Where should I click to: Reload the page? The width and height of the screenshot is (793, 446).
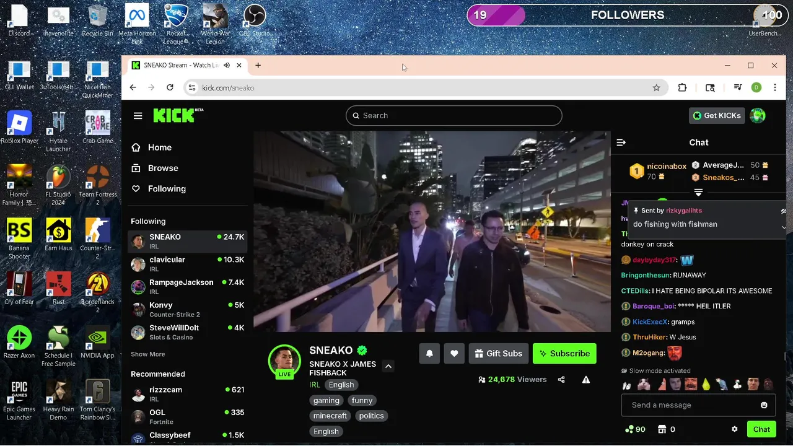170,88
